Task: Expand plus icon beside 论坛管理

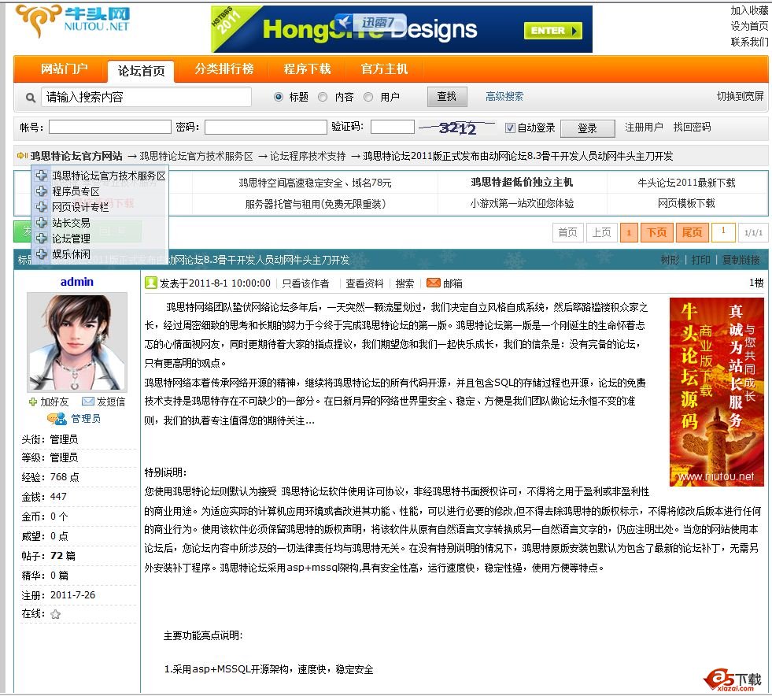Action: pos(42,239)
